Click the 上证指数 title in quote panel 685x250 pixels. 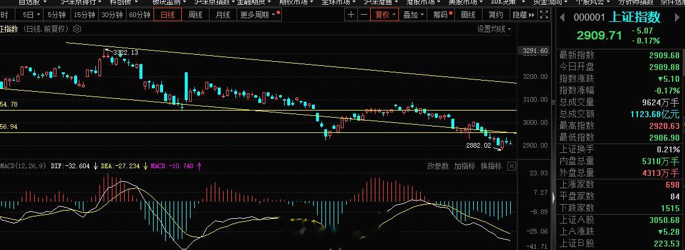634,18
